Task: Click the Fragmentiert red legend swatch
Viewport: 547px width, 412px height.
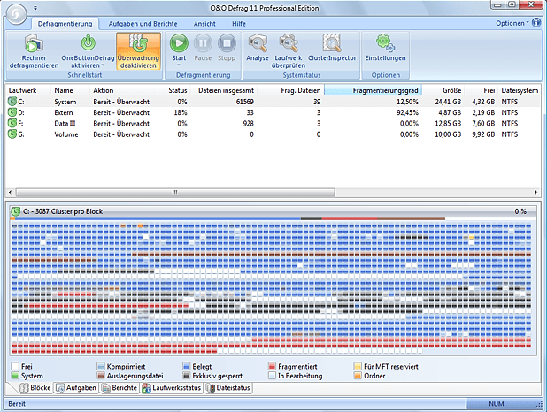Action: click(x=272, y=366)
